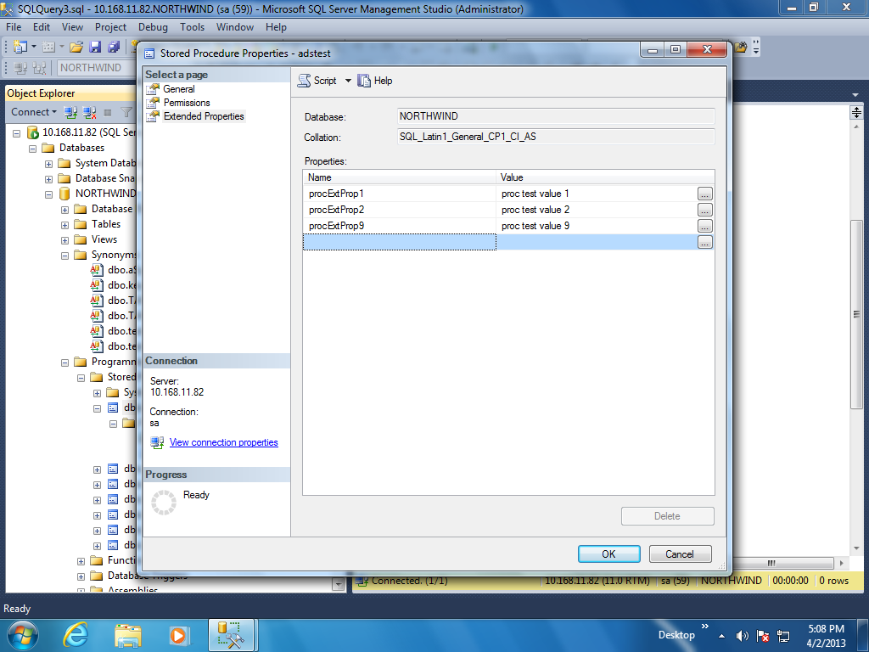Select the Views folder in Object Explorer
The height and width of the screenshot is (652, 869).
[x=104, y=239]
